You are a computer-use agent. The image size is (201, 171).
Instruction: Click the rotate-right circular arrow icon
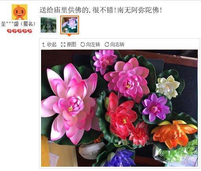coord(107,44)
